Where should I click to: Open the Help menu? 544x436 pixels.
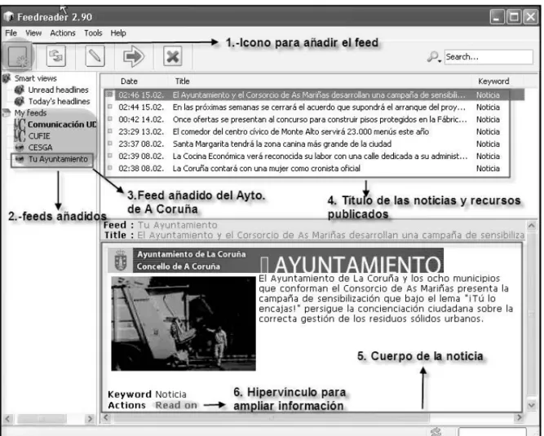pyautogui.click(x=118, y=33)
